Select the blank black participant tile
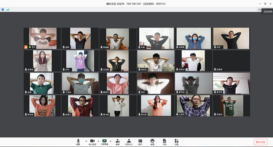The width and height of the screenshot is (273, 147). [232, 61]
